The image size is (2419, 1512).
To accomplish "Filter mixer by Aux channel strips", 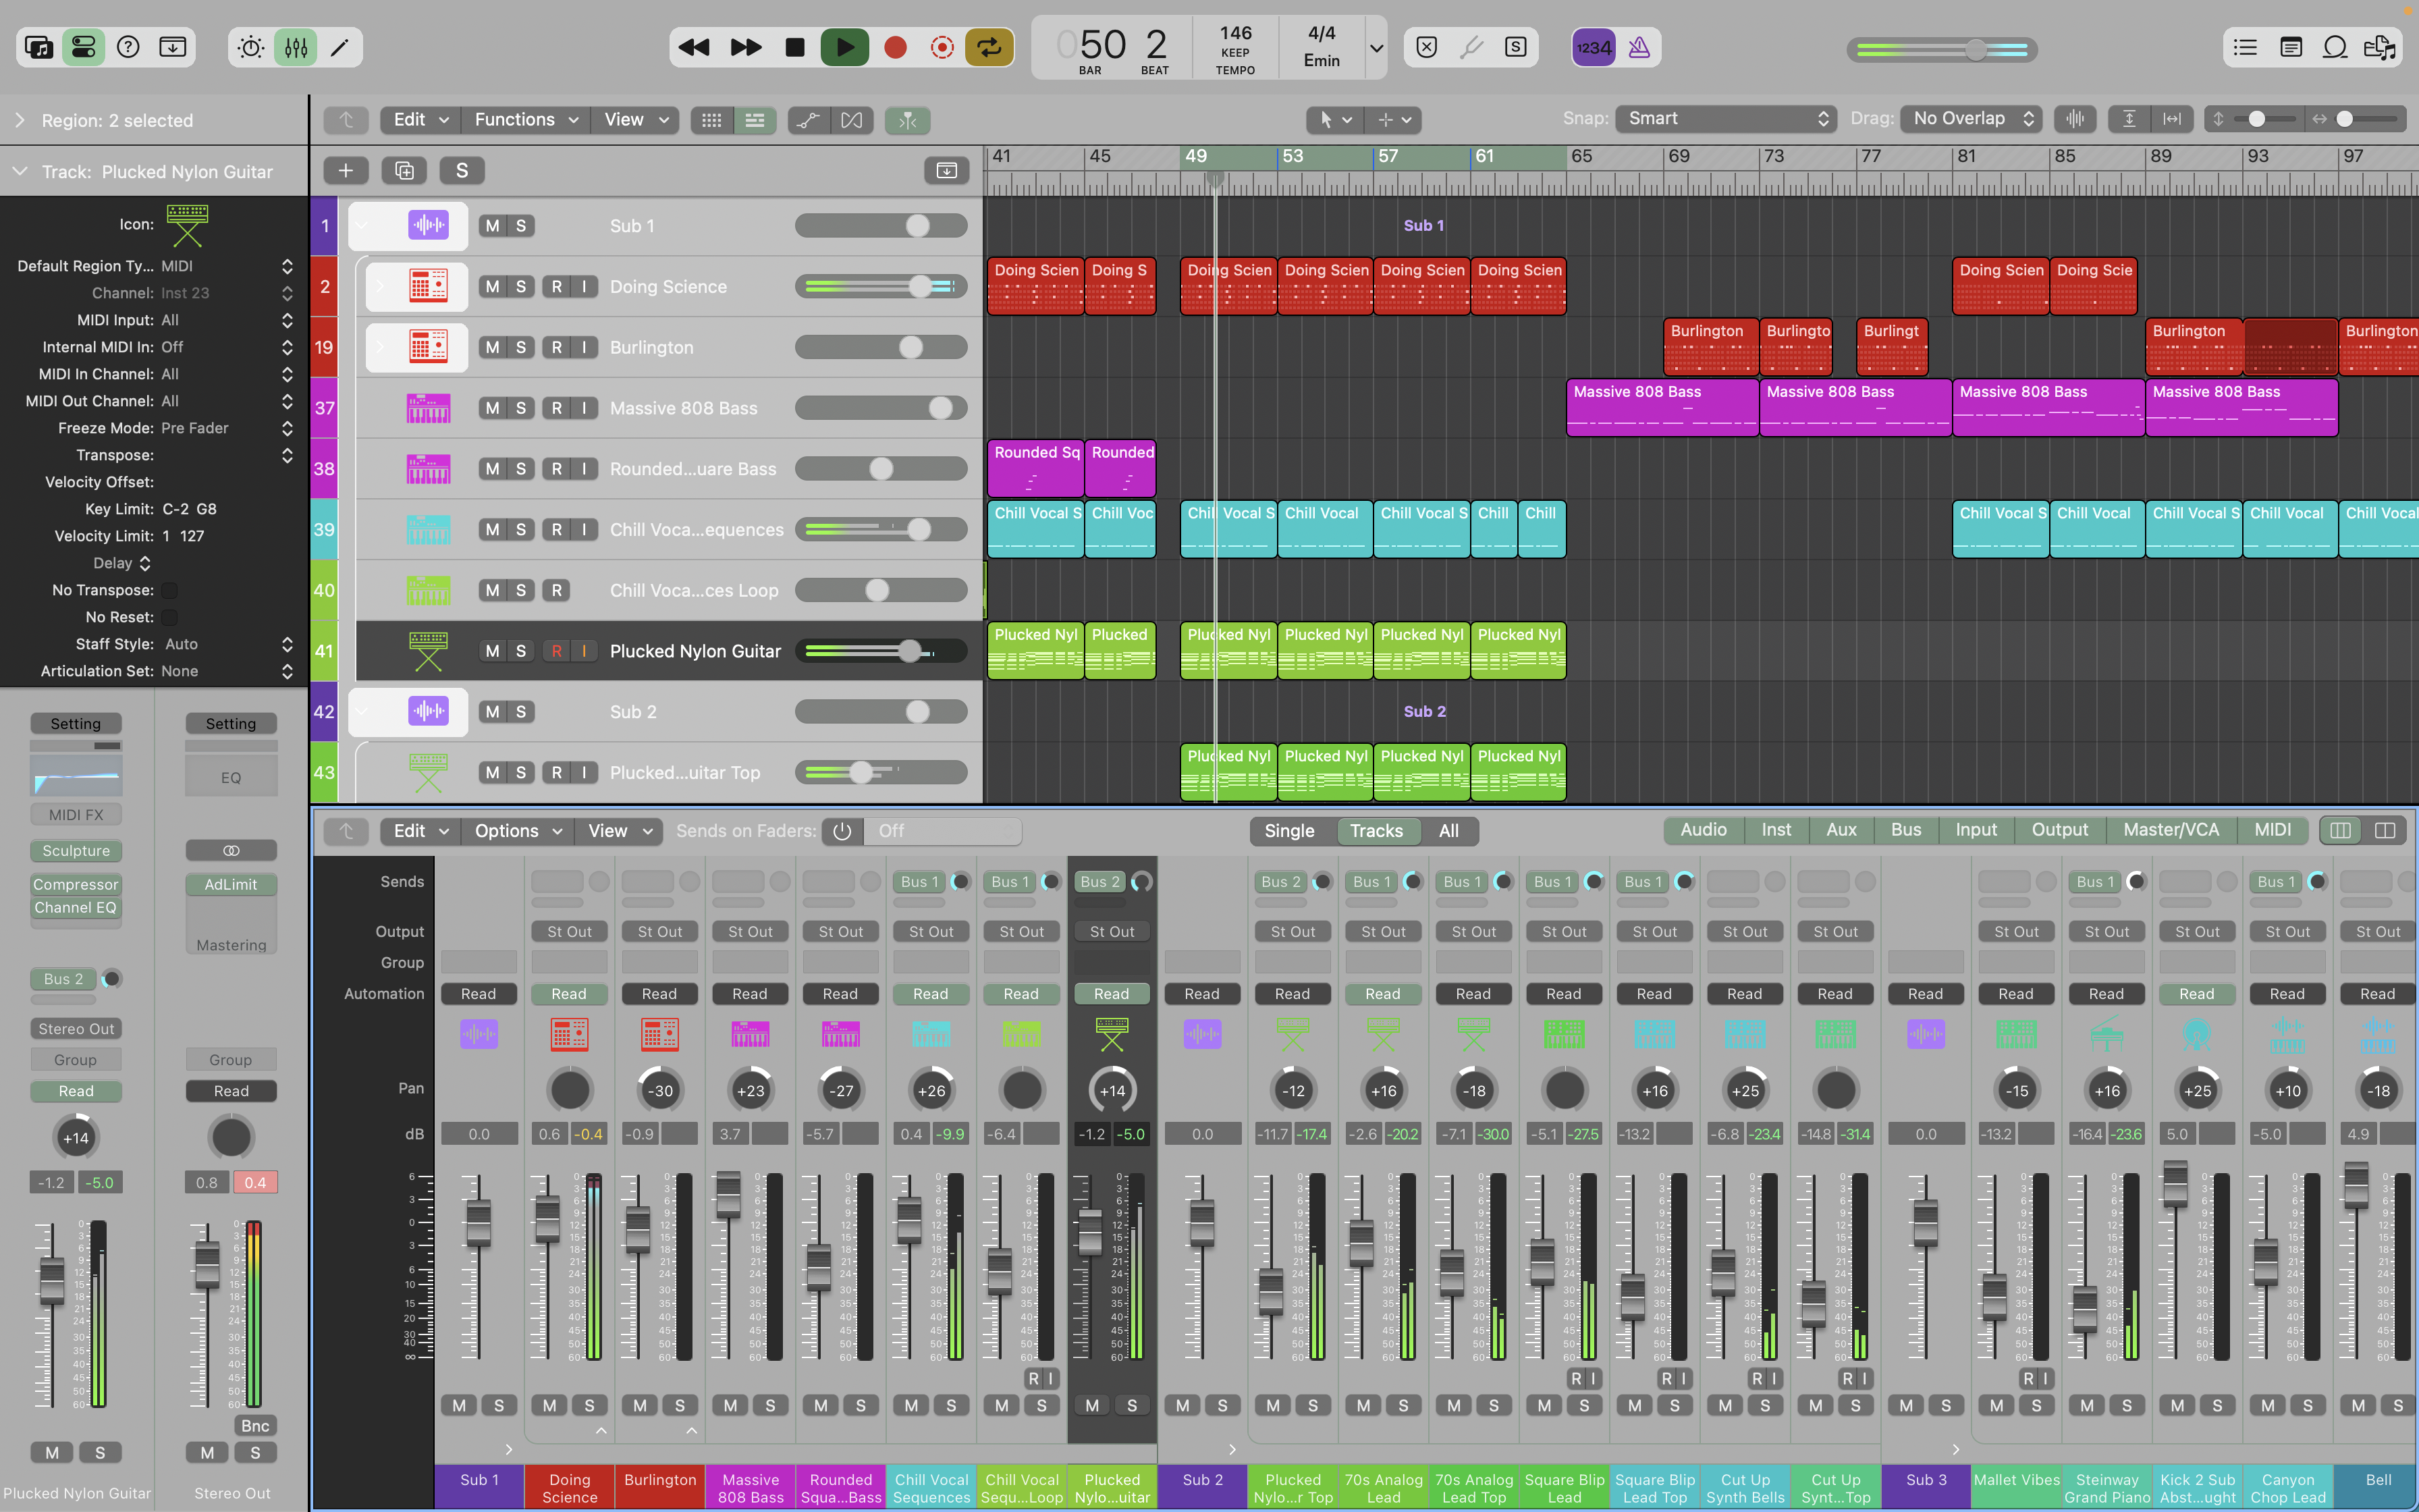I will 1841,830.
